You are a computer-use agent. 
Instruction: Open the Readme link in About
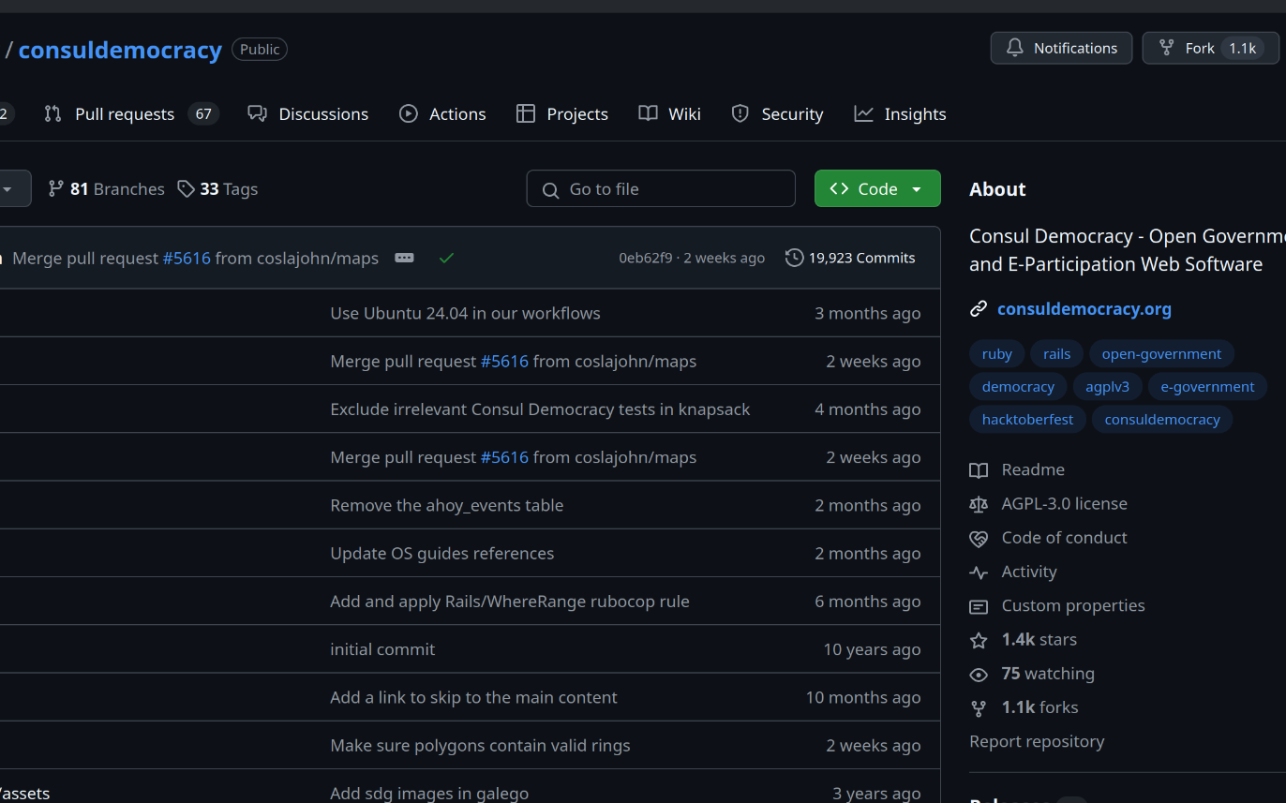tap(1033, 469)
